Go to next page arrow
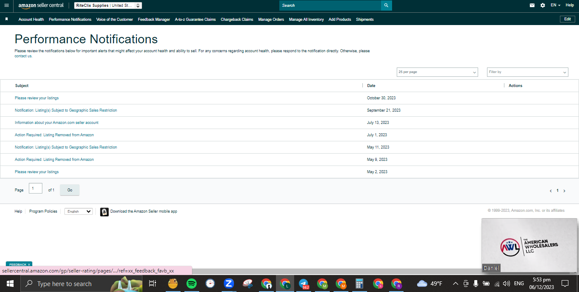 coord(564,191)
